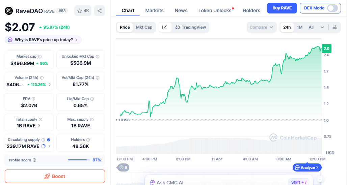Viewport: 347px width, 185px height.
Task: Select the line chart icon
Action: [x=165, y=27]
